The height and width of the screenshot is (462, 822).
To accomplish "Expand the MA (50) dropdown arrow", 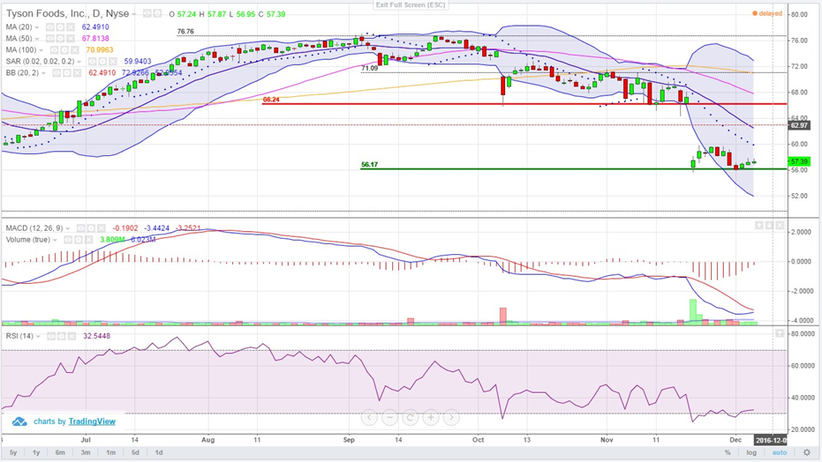I will [37, 39].
